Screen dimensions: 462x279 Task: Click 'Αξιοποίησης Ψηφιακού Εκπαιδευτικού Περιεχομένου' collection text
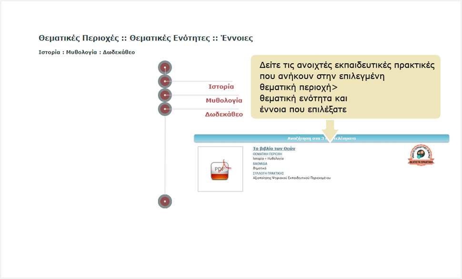click(291, 178)
